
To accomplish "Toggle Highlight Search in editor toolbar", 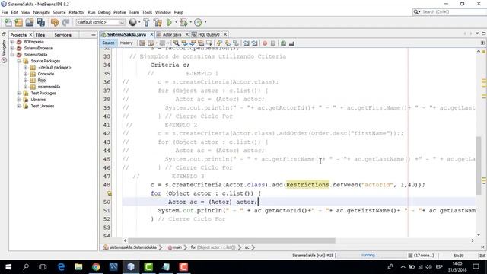I will 201,43.
